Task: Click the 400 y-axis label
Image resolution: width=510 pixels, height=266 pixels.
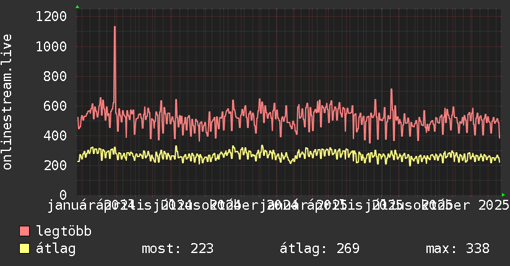Action: [55, 135]
